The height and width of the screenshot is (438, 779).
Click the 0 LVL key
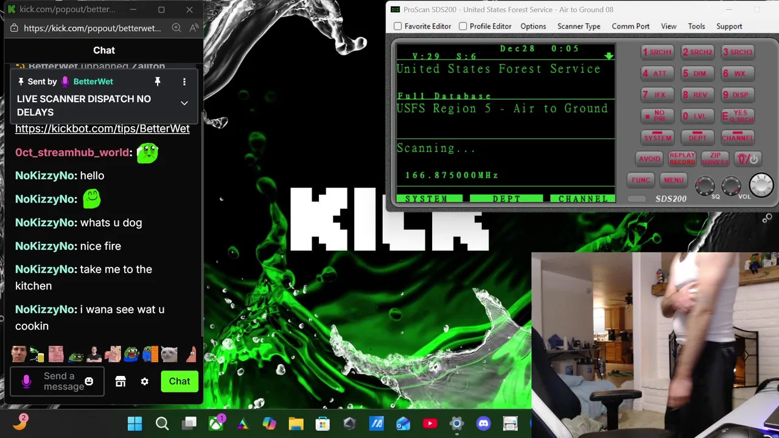697,116
